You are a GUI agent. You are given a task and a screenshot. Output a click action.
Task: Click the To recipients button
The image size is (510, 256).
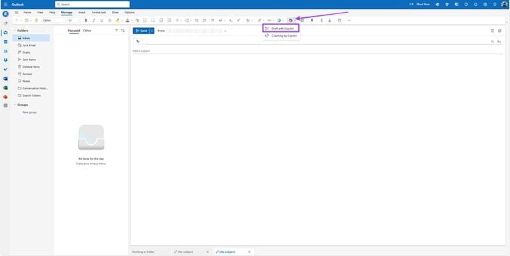138,41
